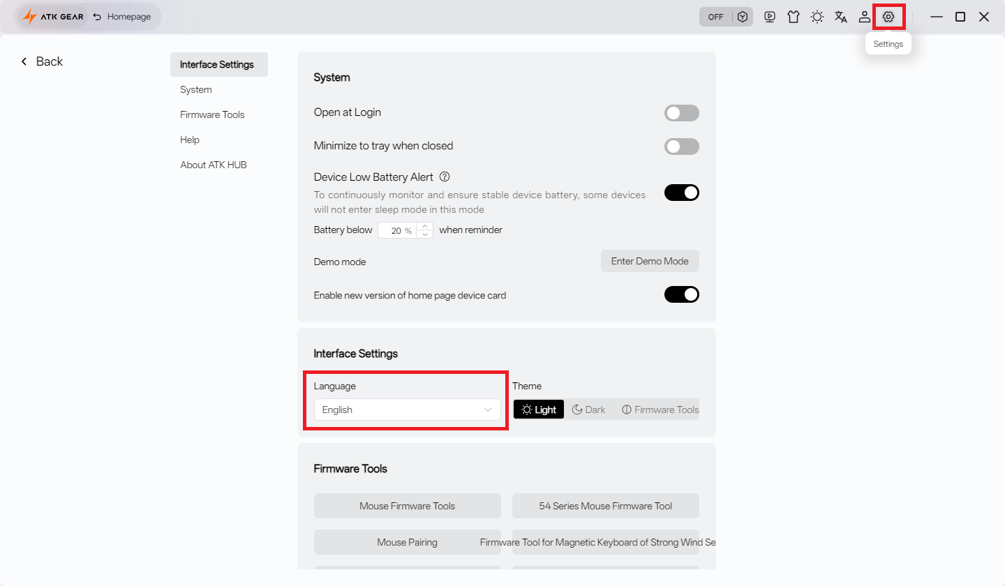Image resolution: width=1005 pixels, height=586 pixels.
Task: Click the Mouse Pairing button
Action: pos(408,542)
